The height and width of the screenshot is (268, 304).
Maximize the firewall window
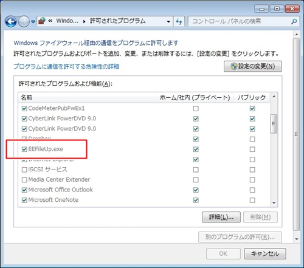[277, 9]
